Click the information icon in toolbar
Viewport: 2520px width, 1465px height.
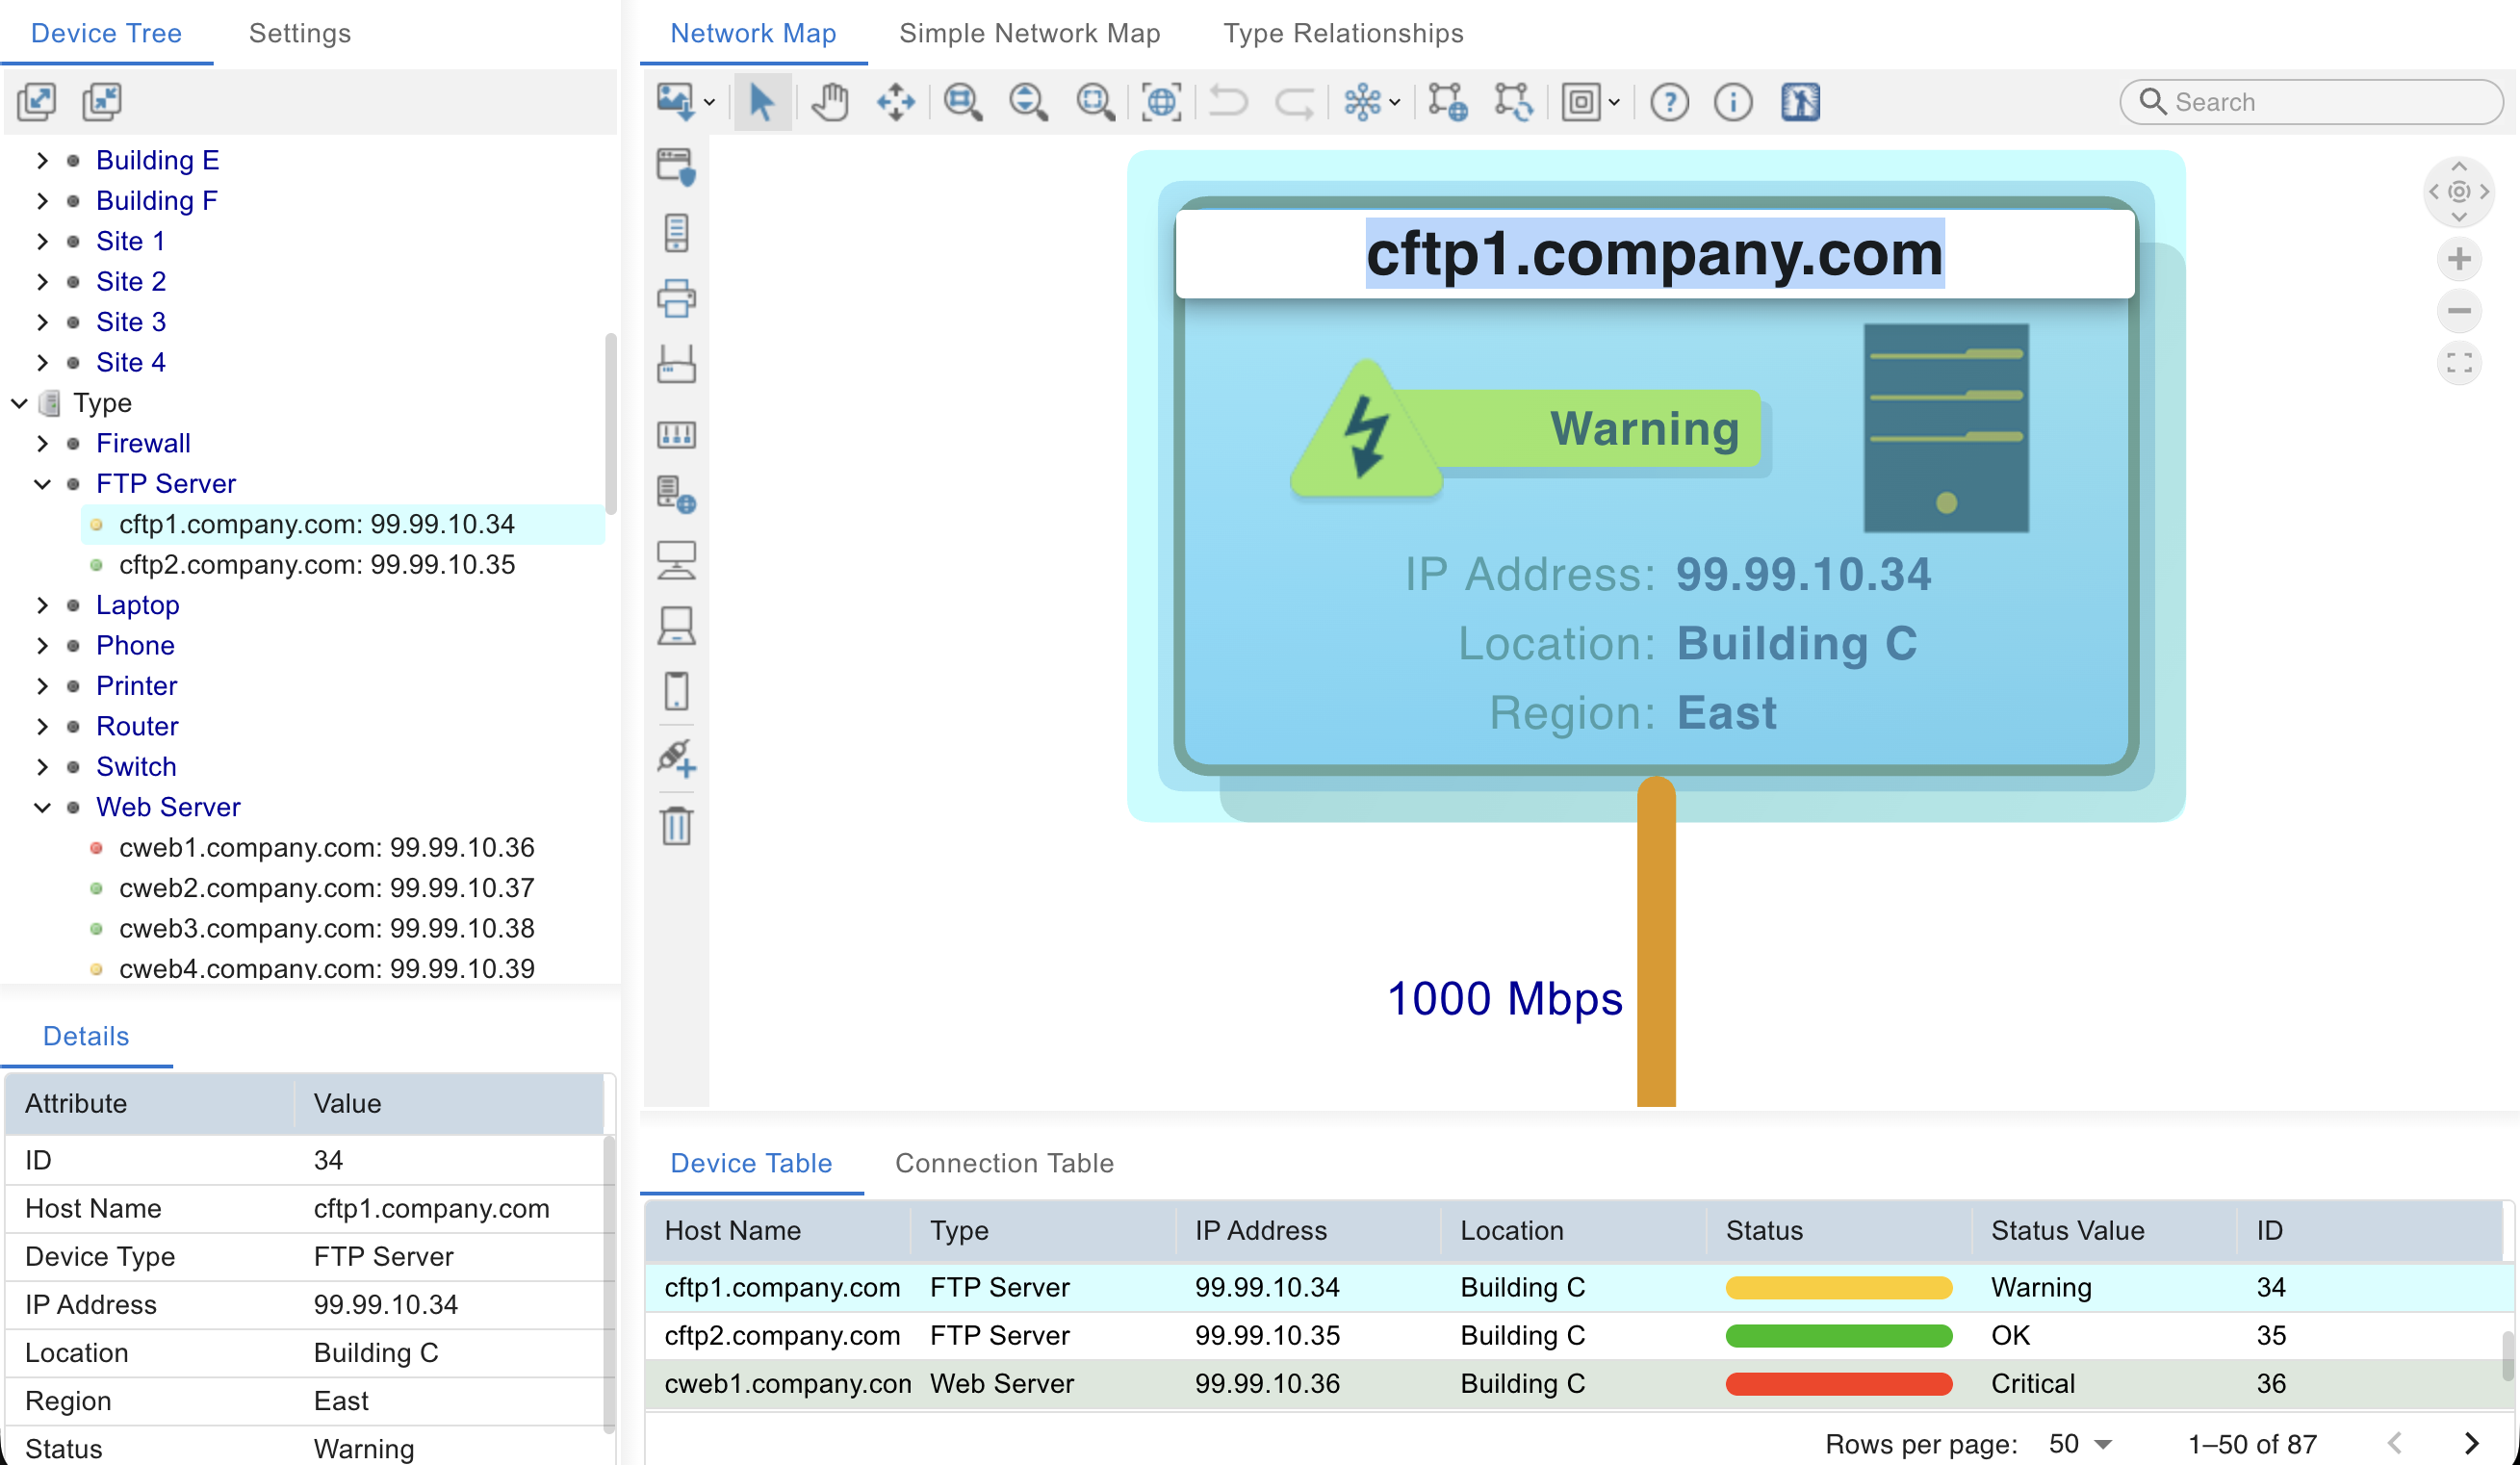click(1732, 102)
